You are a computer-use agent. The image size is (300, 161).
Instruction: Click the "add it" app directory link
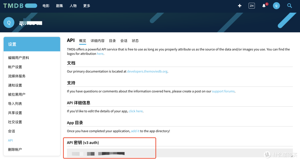(x=135, y=131)
